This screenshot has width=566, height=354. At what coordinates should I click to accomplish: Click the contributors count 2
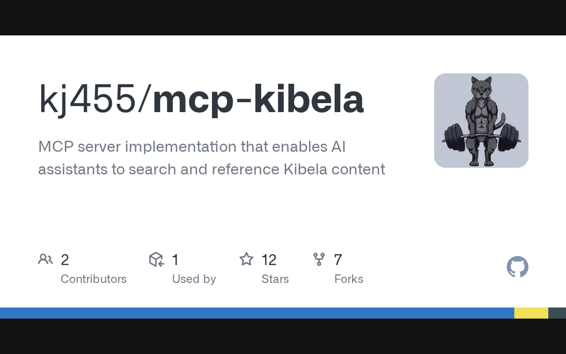point(65,260)
